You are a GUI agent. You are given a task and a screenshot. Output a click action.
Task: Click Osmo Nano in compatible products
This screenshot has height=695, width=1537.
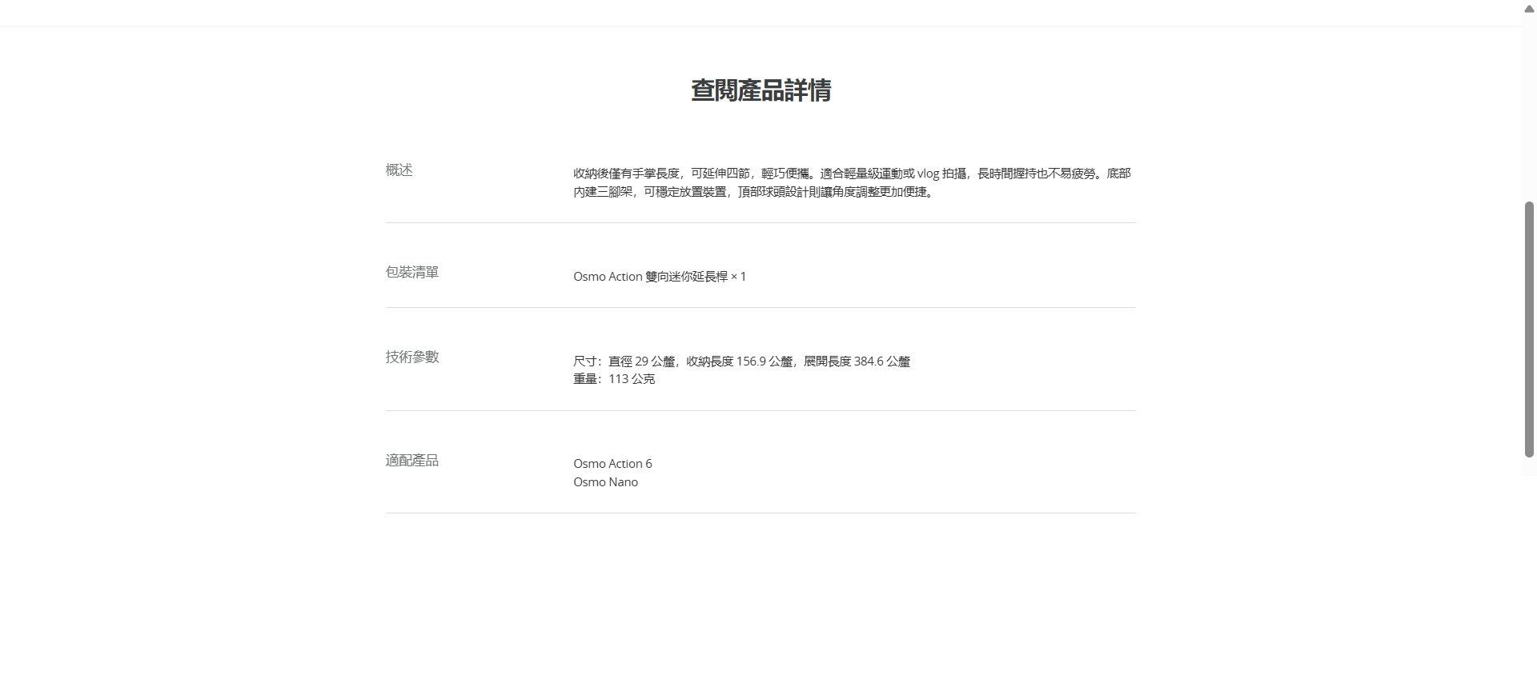coord(605,482)
